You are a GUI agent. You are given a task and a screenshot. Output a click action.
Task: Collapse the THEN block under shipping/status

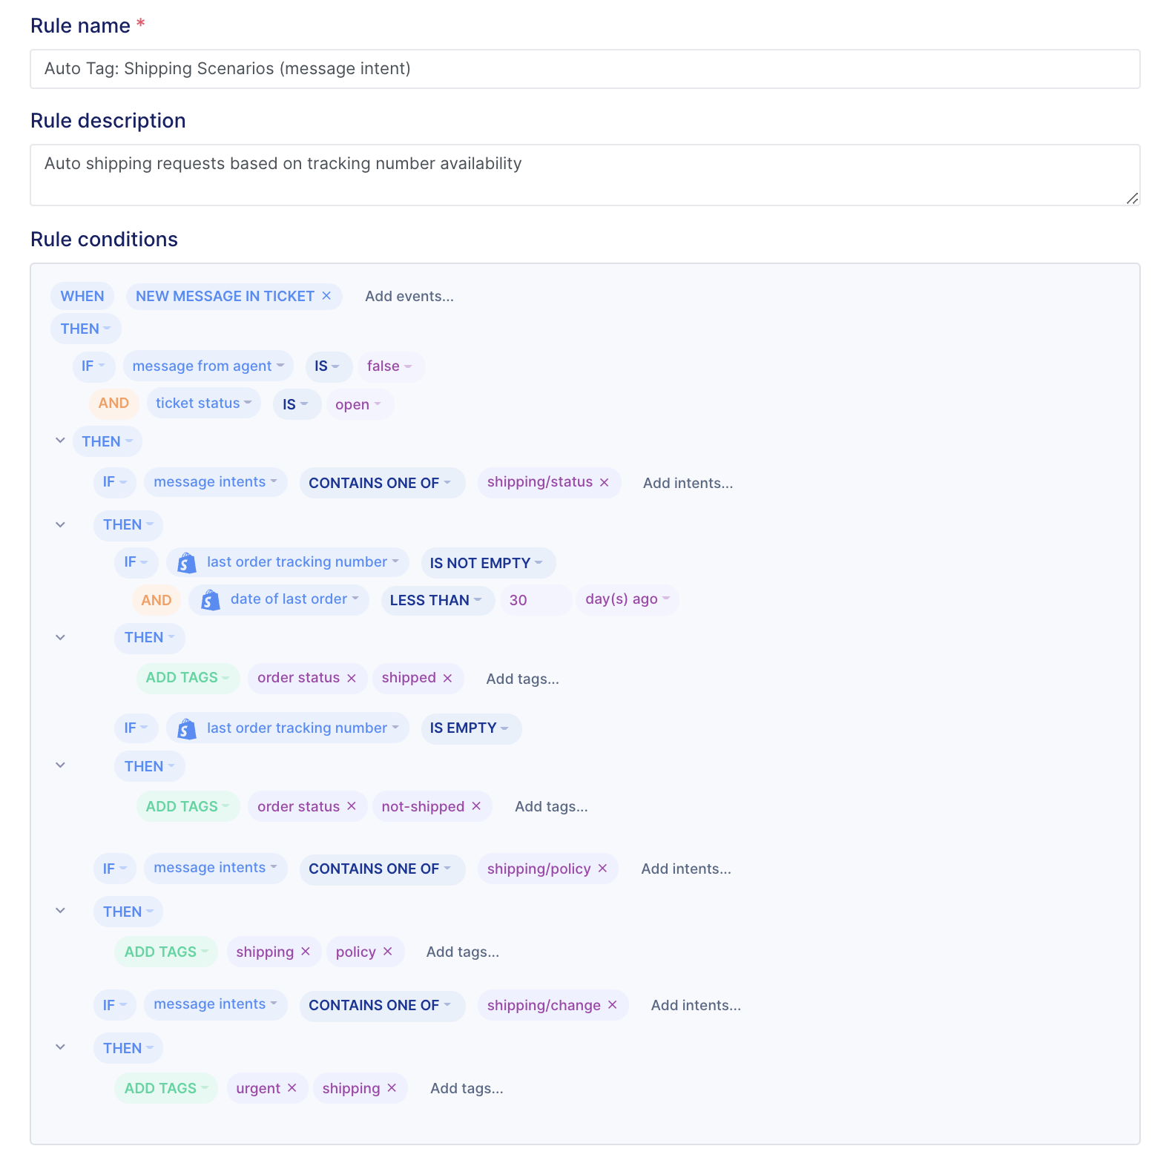pos(61,524)
